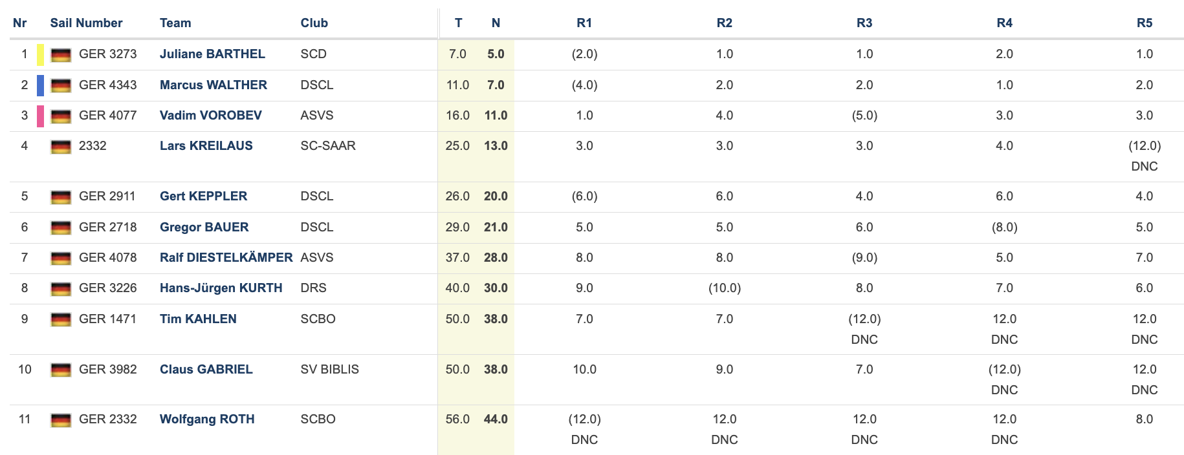Viewport: 1184px width, 455px height.
Task: Open Hans-Jürgen KURTH's team link
Action: coord(221,288)
